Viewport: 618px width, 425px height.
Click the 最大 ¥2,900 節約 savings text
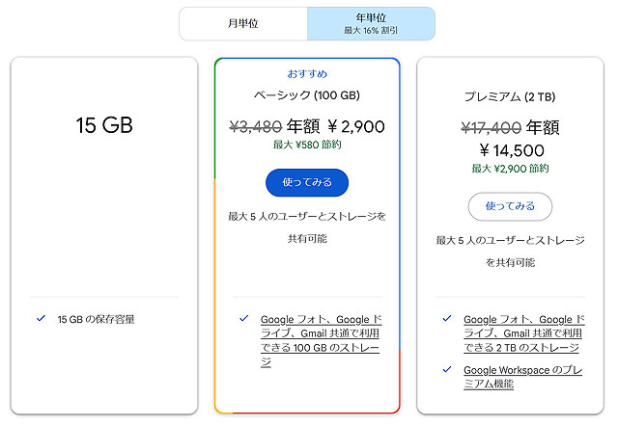[x=510, y=169]
